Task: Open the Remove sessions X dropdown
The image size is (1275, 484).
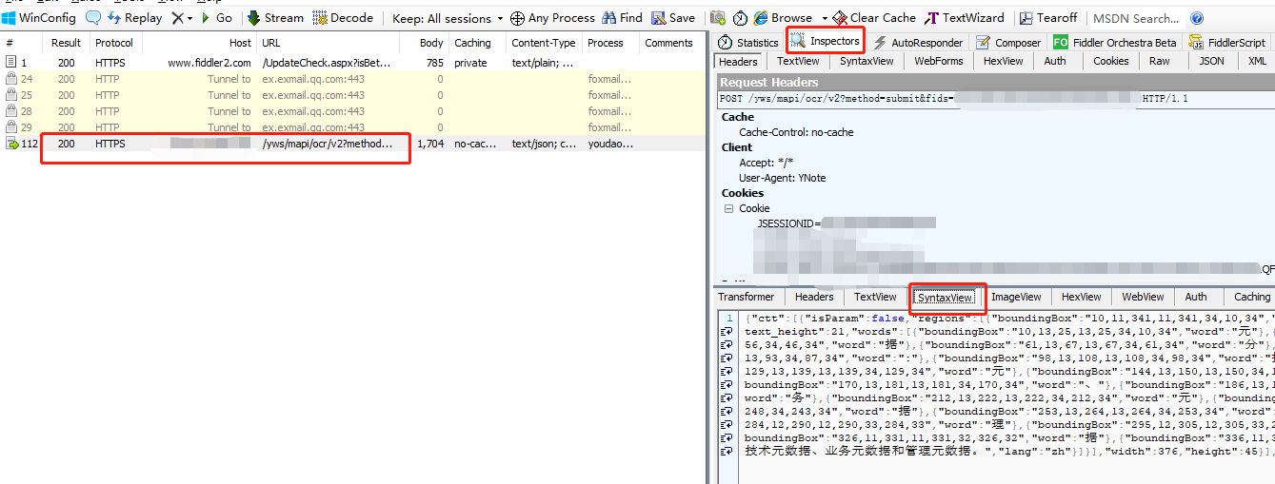Action: tap(182, 18)
